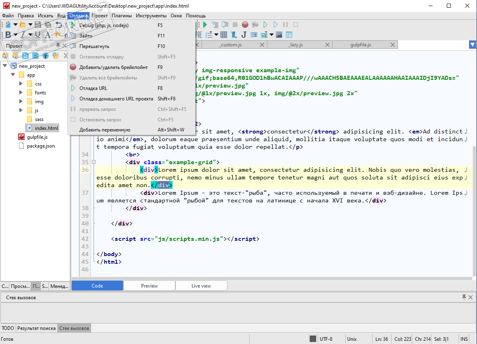Click the dark color square in status bar
Viewport: 477px width, 344px height.
click(x=312, y=339)
